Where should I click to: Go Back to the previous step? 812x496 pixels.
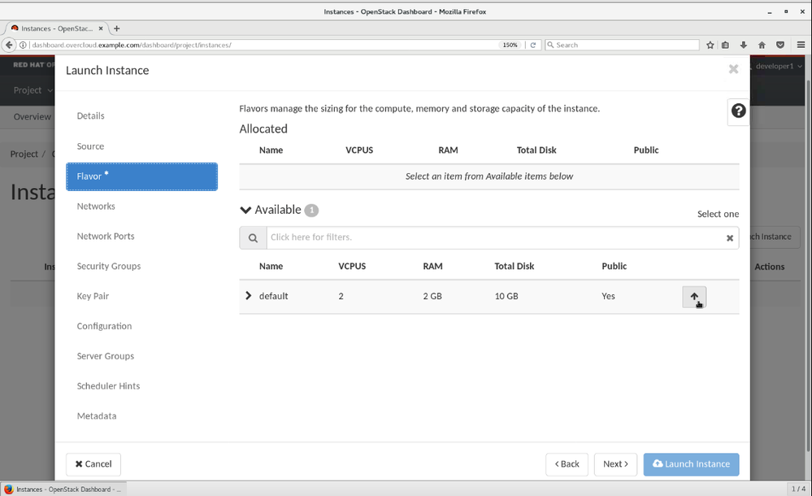click(567, 464)
